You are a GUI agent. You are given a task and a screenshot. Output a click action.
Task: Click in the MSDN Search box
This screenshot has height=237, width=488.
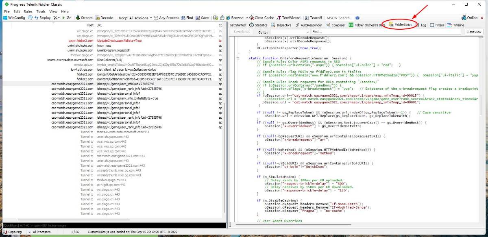click(339, 18)
